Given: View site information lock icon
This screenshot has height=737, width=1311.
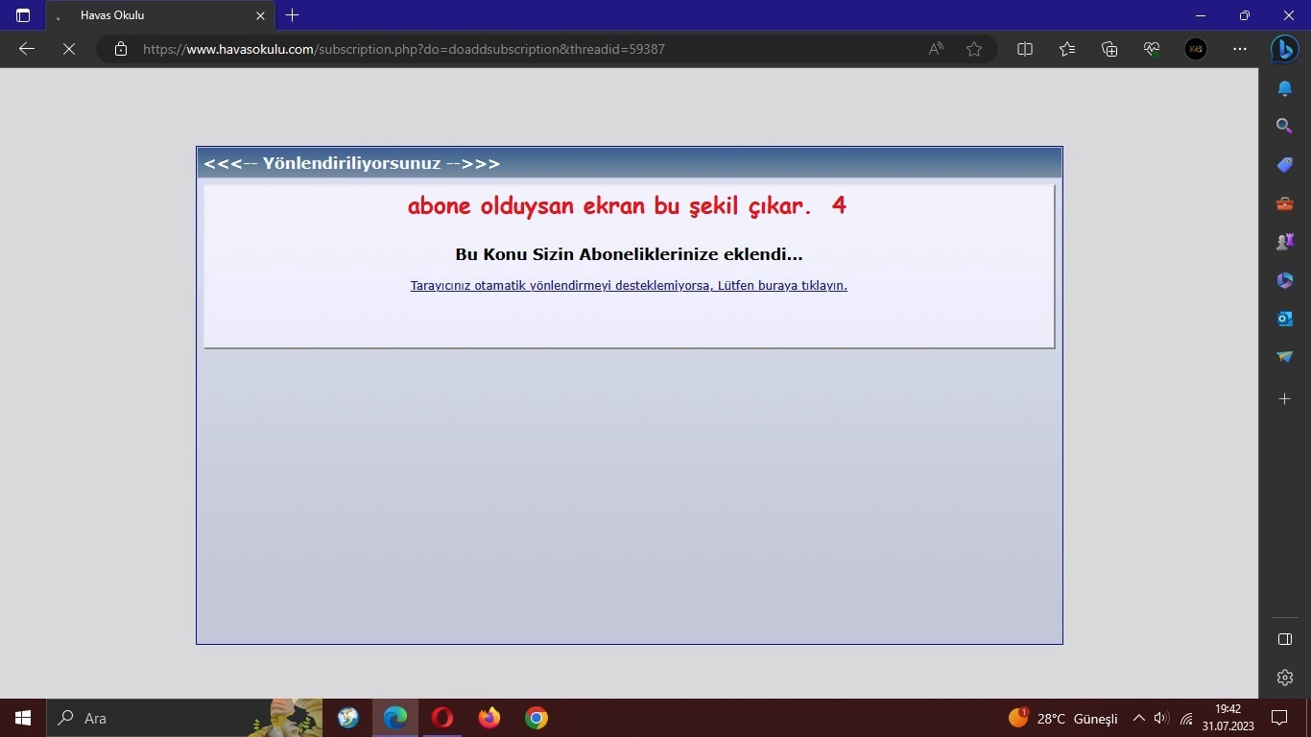Looking at the screenshot, I should click(121, 49).
